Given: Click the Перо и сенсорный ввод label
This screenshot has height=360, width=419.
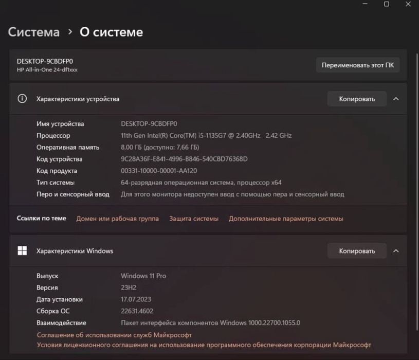Looking at the screenshot, I should point(72,194).
